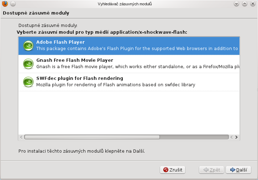Screen dimensions: 258x180
Task: Click the left arrow at the scrollbar's right end
Action: (231, 137)
